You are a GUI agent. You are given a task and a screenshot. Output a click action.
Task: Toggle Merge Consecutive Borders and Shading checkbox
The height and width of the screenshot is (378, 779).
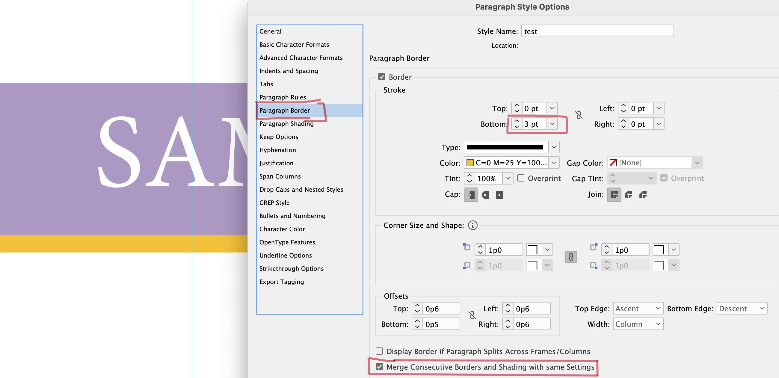point(379,367)
